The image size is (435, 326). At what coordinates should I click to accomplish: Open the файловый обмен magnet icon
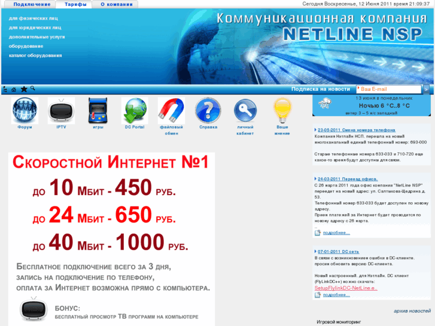pyautogui.click(x=171, y=111)
